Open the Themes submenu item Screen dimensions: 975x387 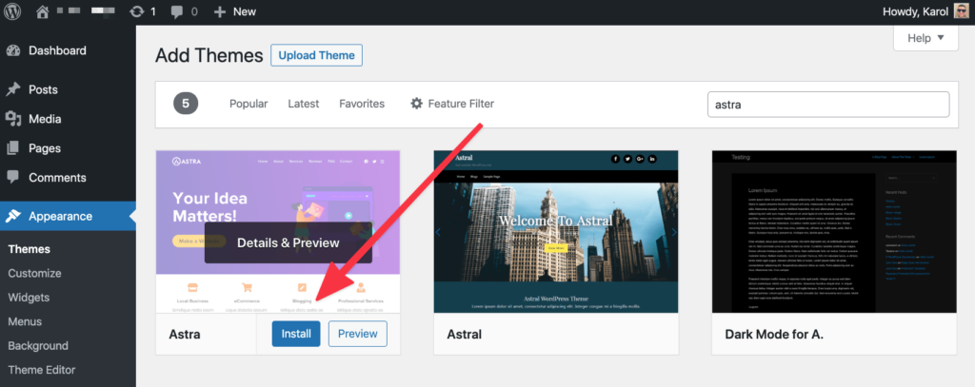30,249
